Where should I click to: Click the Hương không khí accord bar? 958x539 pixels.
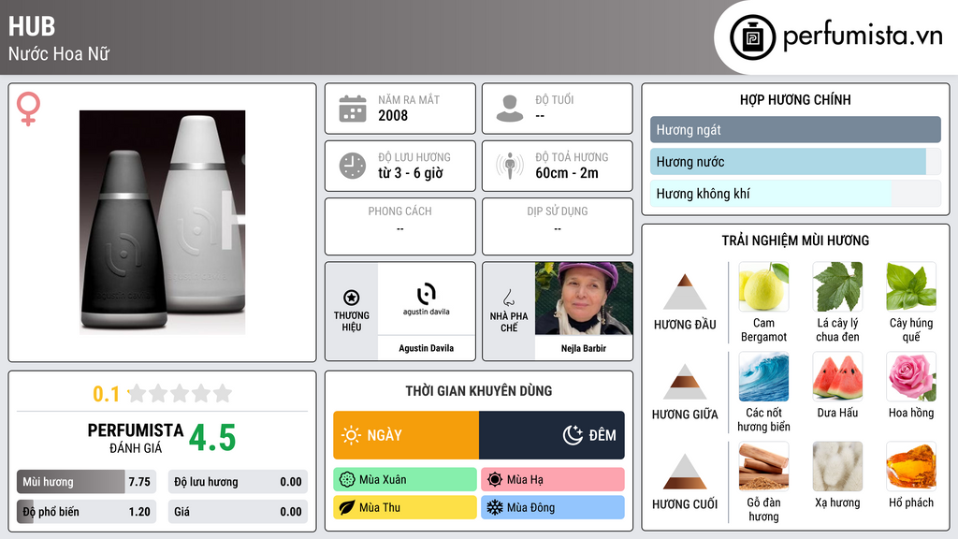tap(795, 194)
